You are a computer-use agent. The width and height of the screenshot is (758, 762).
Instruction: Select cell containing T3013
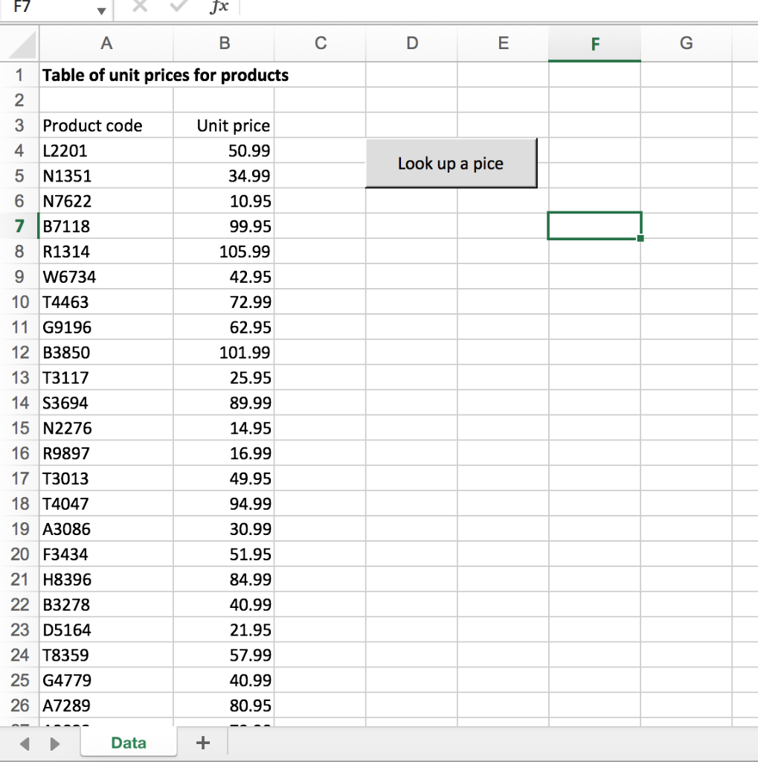pyautogui.click(x=106, y=478)
